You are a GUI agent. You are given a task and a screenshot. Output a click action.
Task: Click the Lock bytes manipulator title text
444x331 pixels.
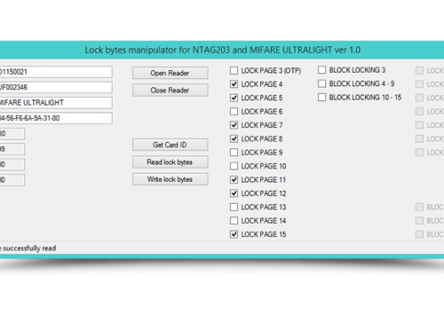tap(223, 50)
